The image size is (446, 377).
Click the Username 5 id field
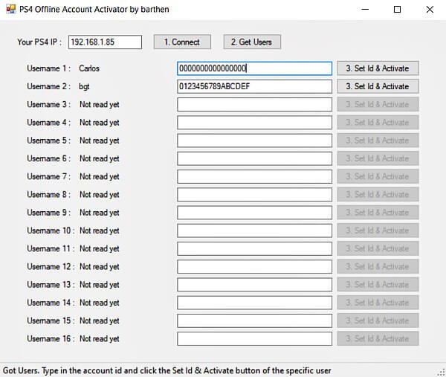(254, 141)
